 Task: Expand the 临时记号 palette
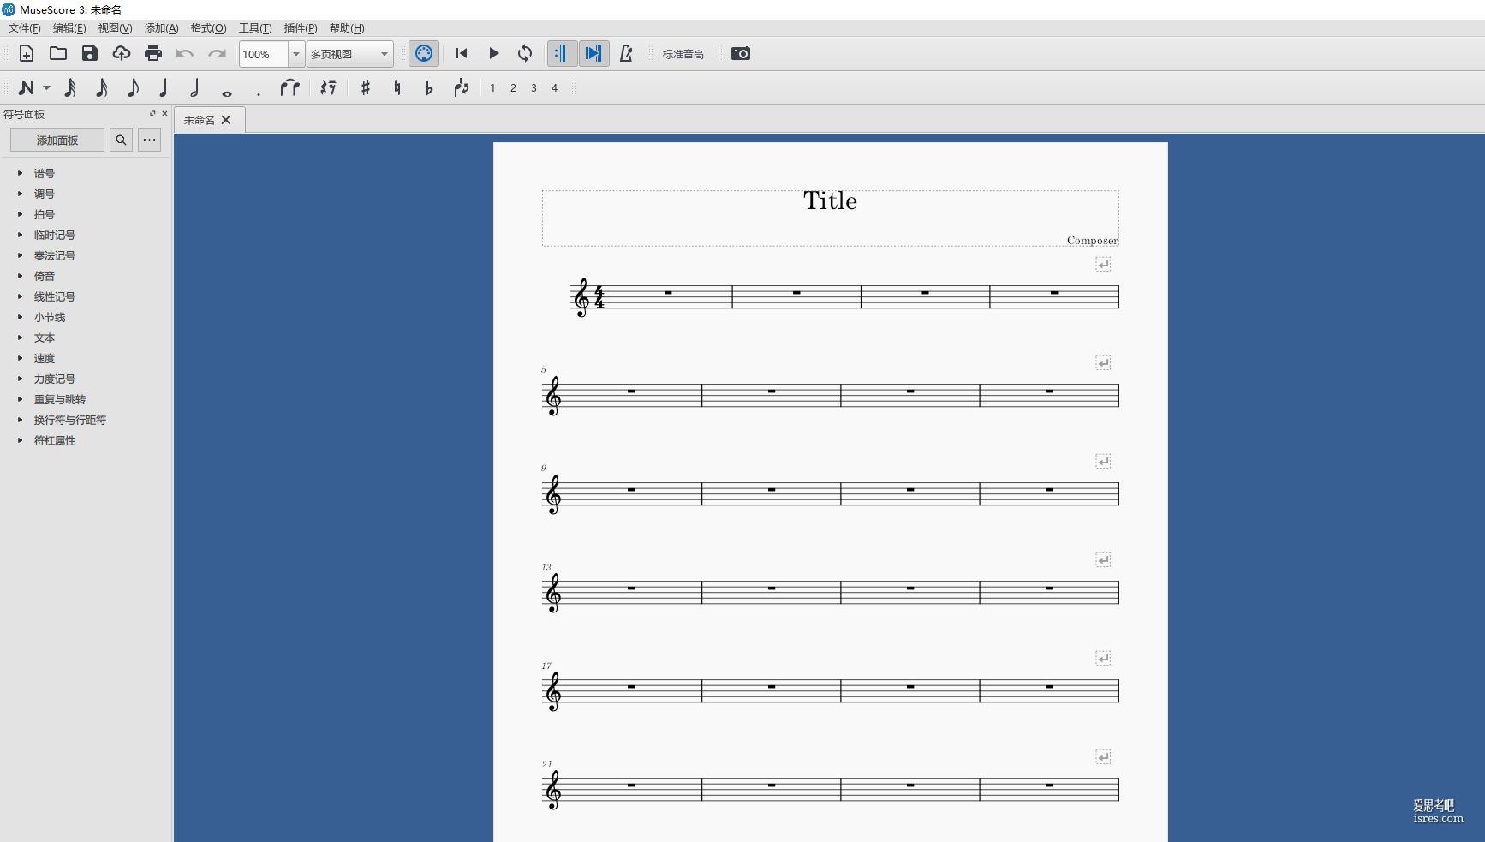(21, 235)
